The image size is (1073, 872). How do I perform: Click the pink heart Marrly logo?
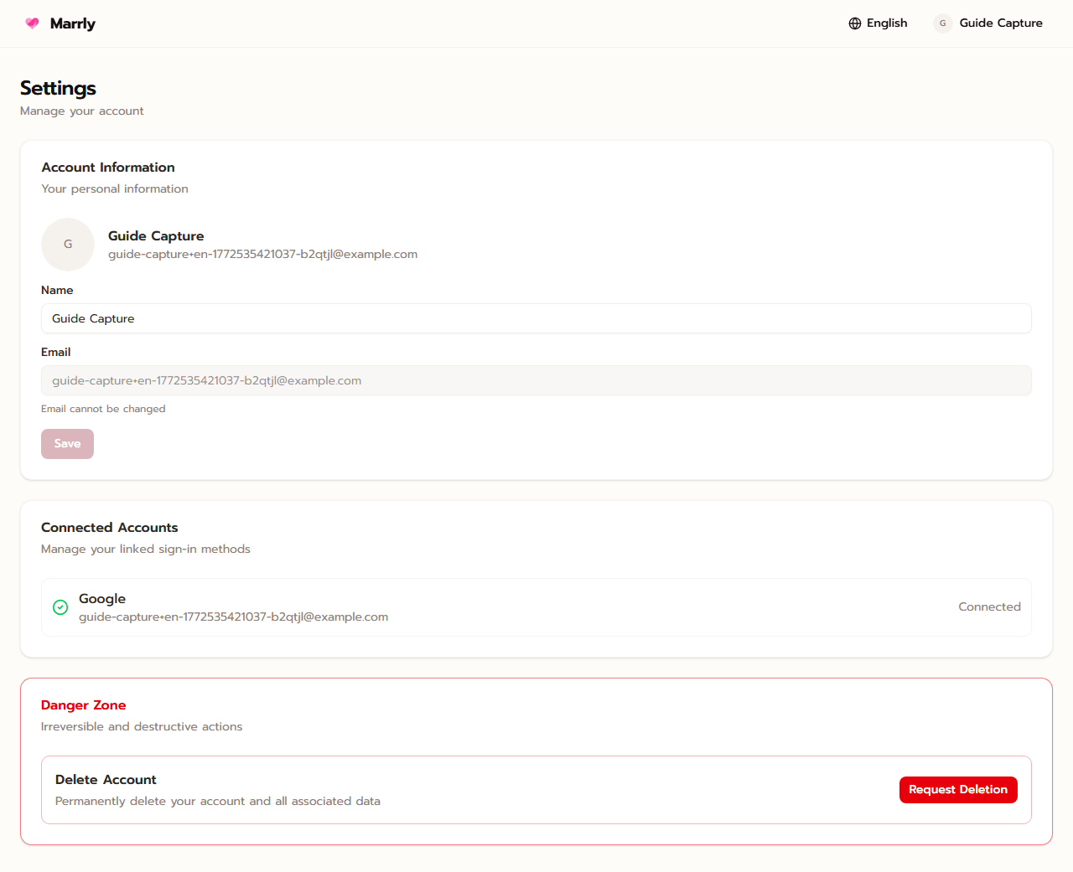32,23
